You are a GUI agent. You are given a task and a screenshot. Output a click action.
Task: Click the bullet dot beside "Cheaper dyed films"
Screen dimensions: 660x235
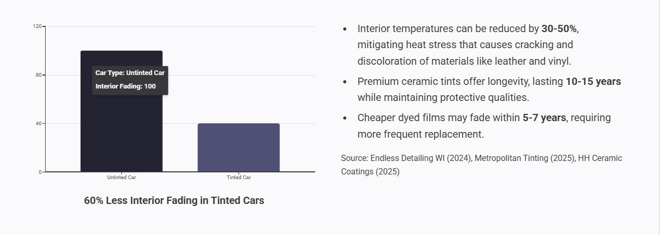click(x=345, y=119)
